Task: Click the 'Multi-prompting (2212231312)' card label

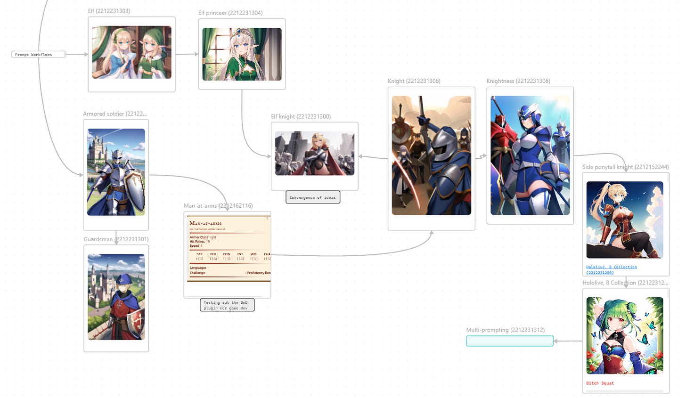Action: [x=506, y=330]
